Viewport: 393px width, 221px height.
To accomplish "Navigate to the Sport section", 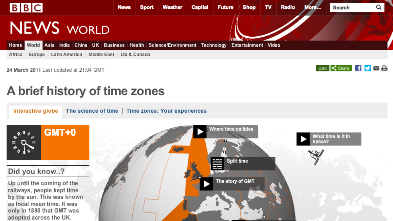I will point(147,7).
